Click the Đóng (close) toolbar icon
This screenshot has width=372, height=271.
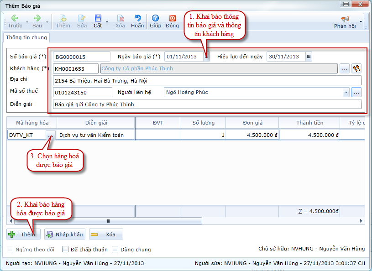point(172,18)
